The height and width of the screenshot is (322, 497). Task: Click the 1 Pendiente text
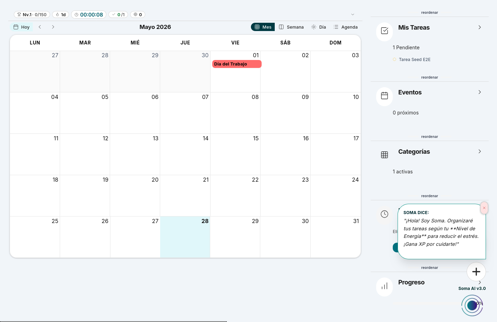406,48
